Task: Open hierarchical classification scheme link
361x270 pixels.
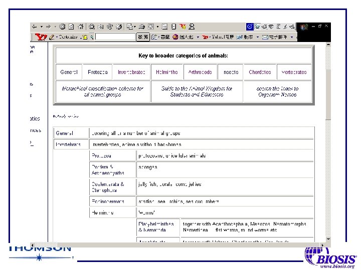Action: pos(103,91)
